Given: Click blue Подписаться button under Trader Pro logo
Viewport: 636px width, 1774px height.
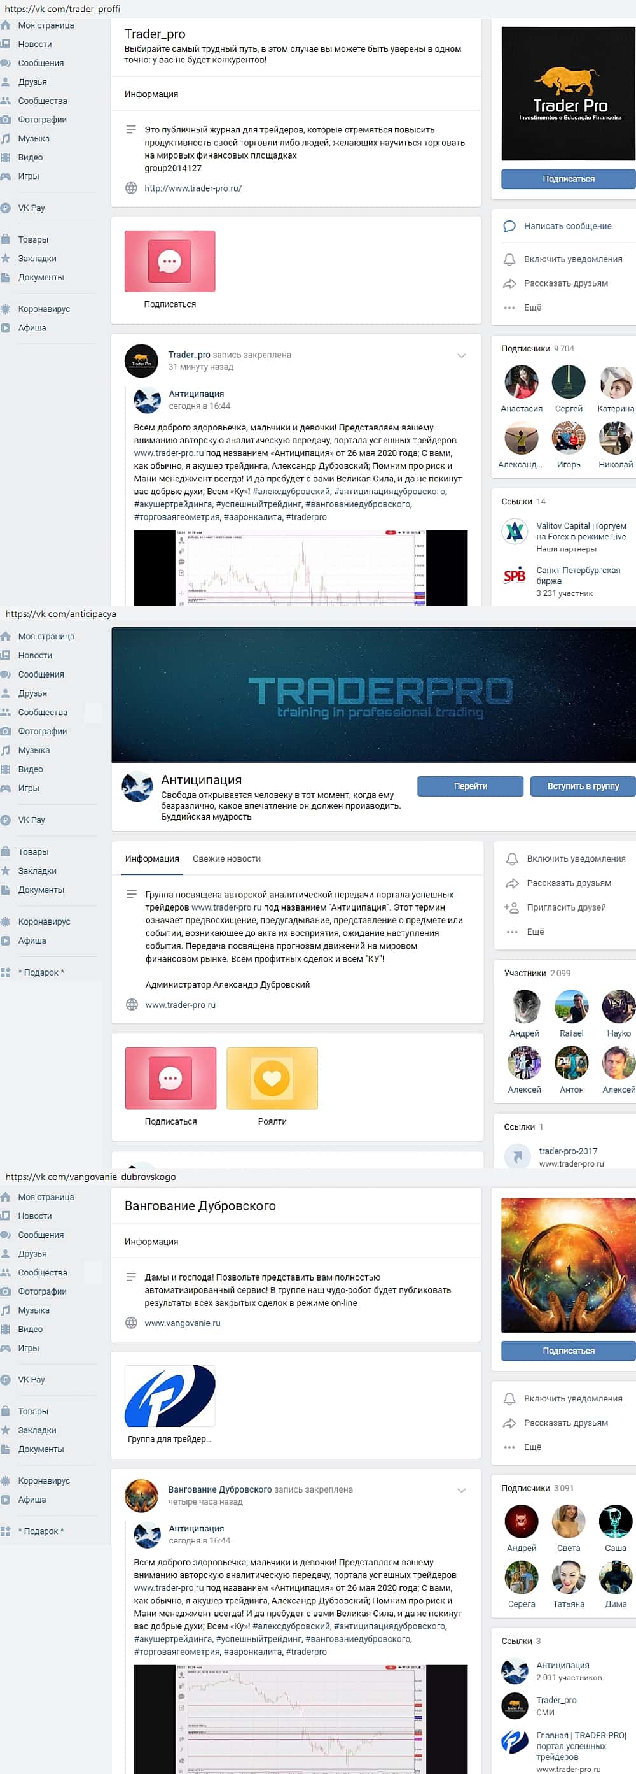Looking at the screenshot, I should [569, 179].
